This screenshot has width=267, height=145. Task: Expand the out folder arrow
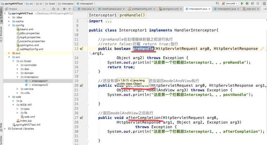[9, 53]
